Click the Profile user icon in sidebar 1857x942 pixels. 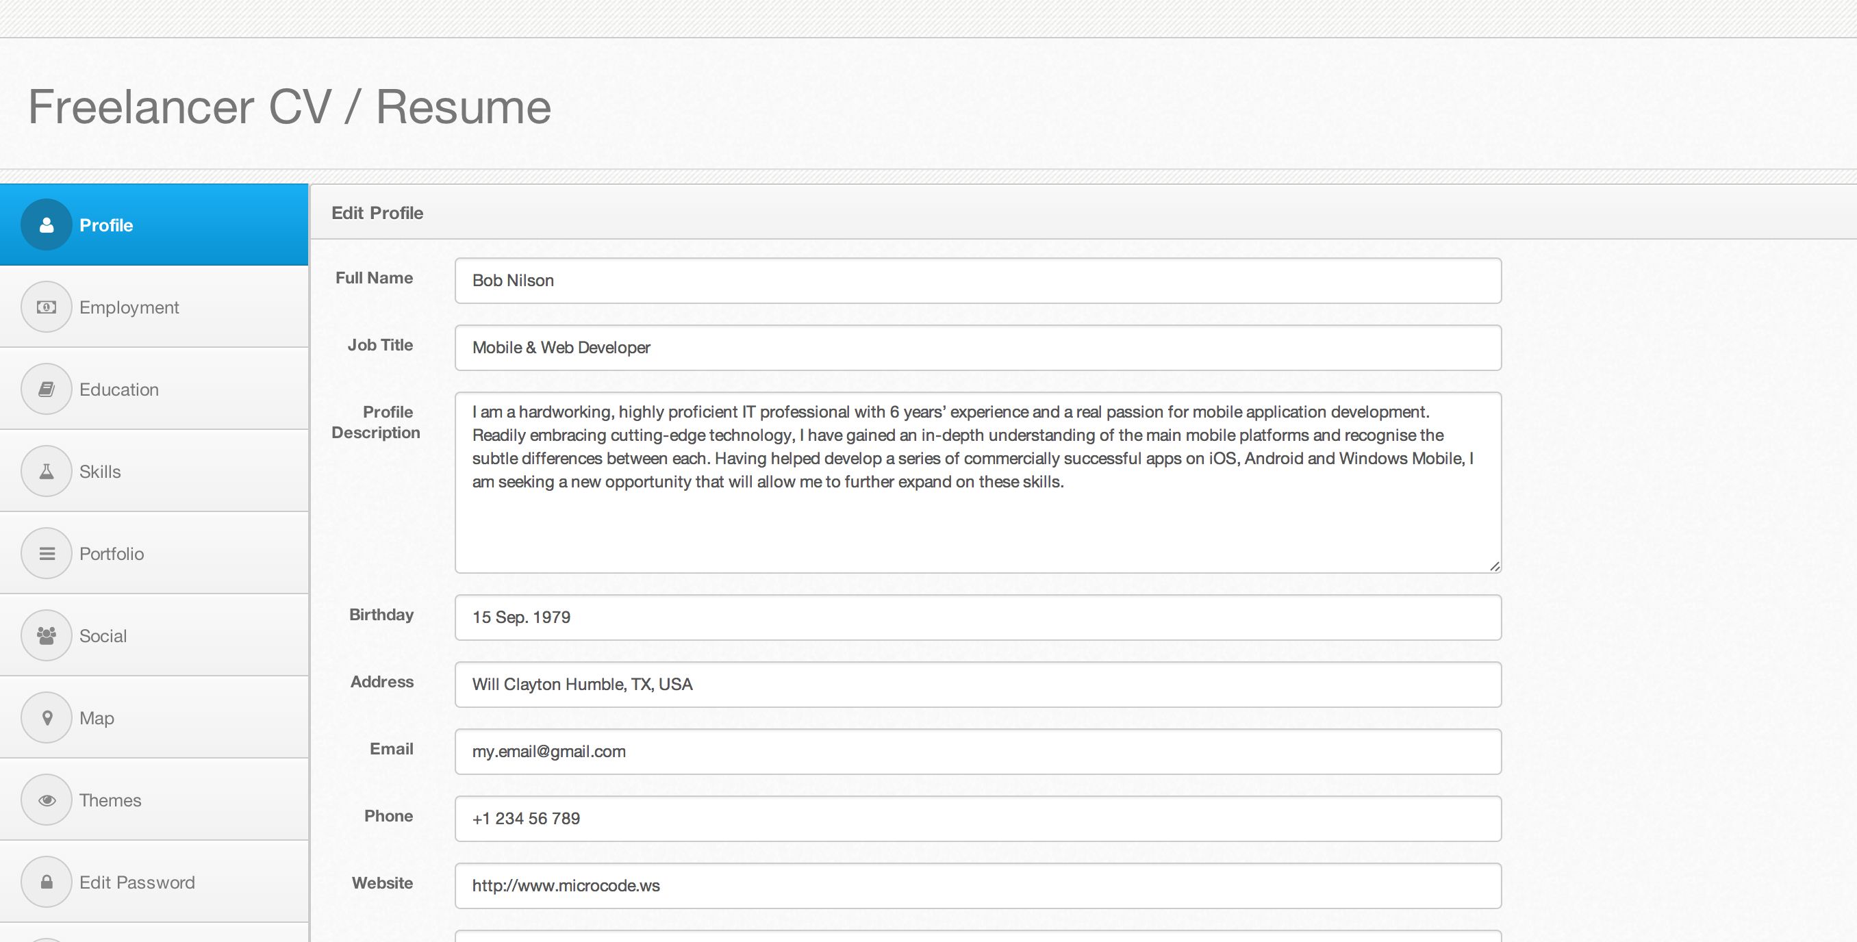pyautogui.click(x=46, y=225)
